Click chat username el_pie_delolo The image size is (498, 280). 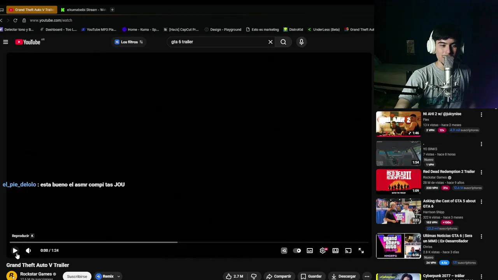point(19,185)
